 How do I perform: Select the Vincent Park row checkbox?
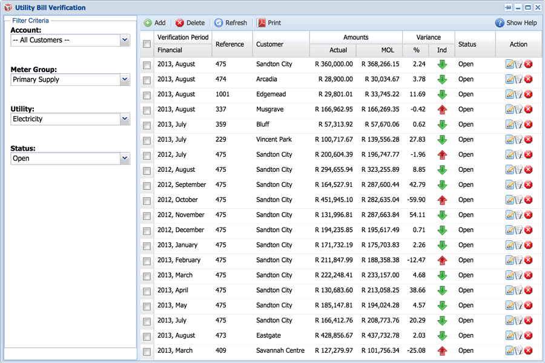(x=147, y=140)
